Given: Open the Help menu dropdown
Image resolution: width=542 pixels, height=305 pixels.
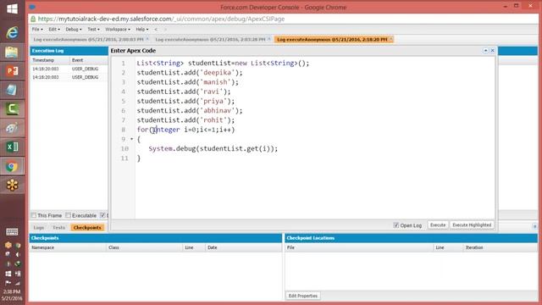Looking at the screenshot, I should [141, 30].
